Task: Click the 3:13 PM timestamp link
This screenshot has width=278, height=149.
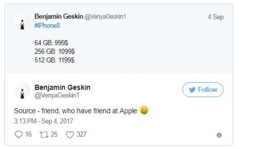Action: (43, 121)
